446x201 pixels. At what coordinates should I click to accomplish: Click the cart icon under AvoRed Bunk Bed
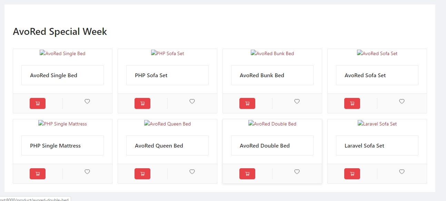247,103
